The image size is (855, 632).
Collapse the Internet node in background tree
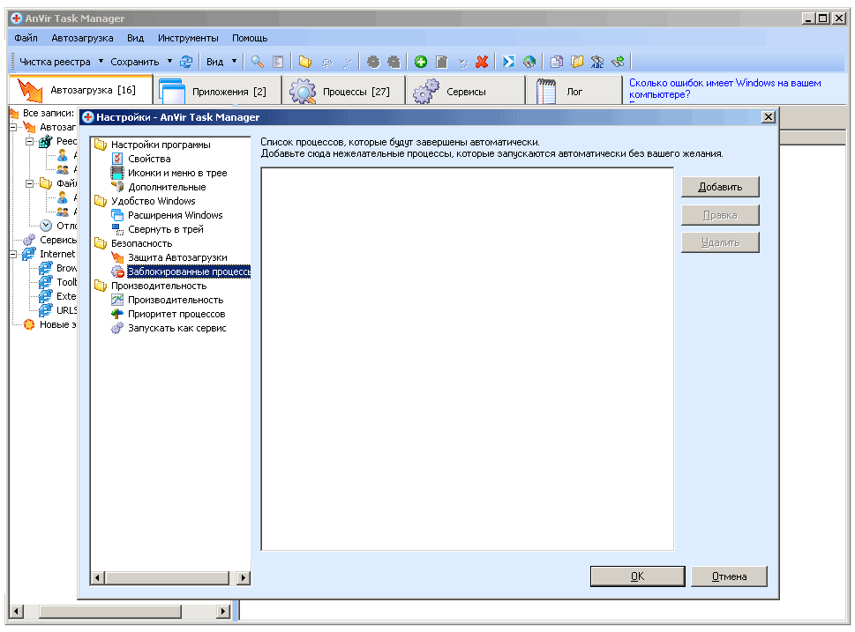(x=14, y=254)
